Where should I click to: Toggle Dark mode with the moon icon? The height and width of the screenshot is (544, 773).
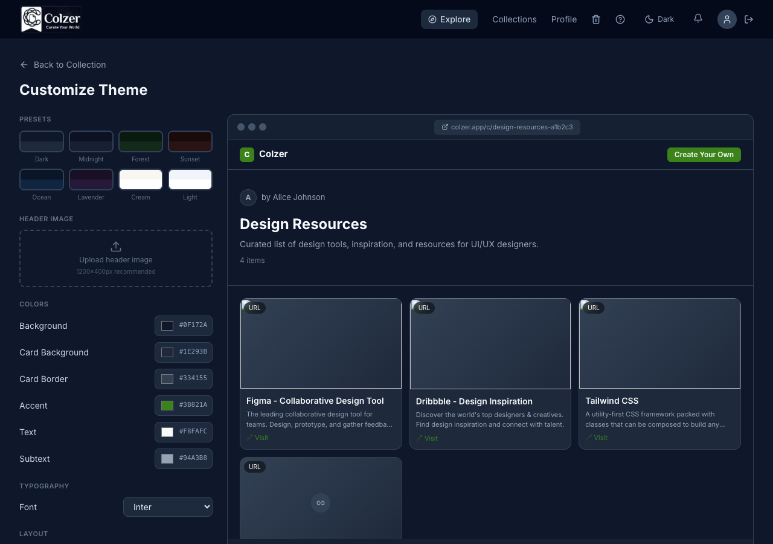coord(659,19)
